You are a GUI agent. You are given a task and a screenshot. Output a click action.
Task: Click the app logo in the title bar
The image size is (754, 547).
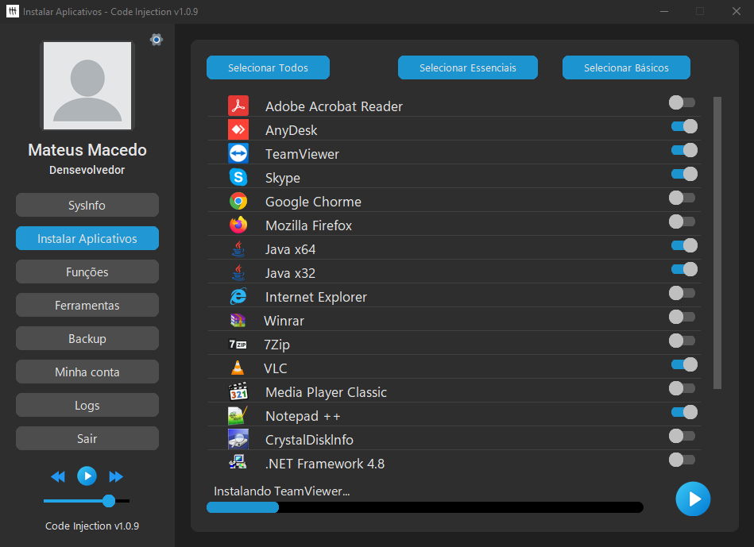click(x=13, y=11)
